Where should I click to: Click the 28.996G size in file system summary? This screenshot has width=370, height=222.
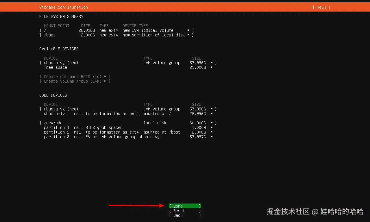[x=87, y=30]
